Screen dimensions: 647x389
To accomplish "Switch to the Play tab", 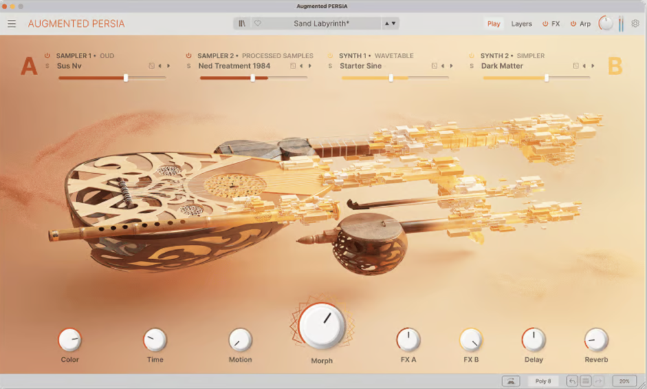I will (494, 24).
